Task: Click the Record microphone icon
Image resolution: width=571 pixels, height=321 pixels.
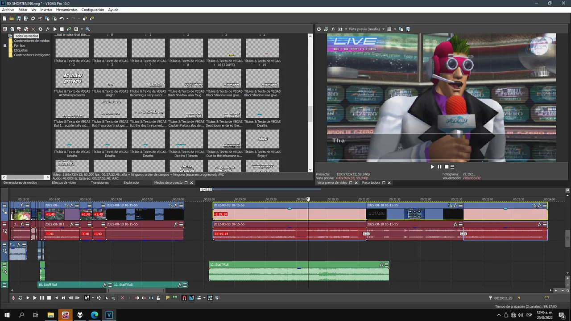Action: (13, 298)
